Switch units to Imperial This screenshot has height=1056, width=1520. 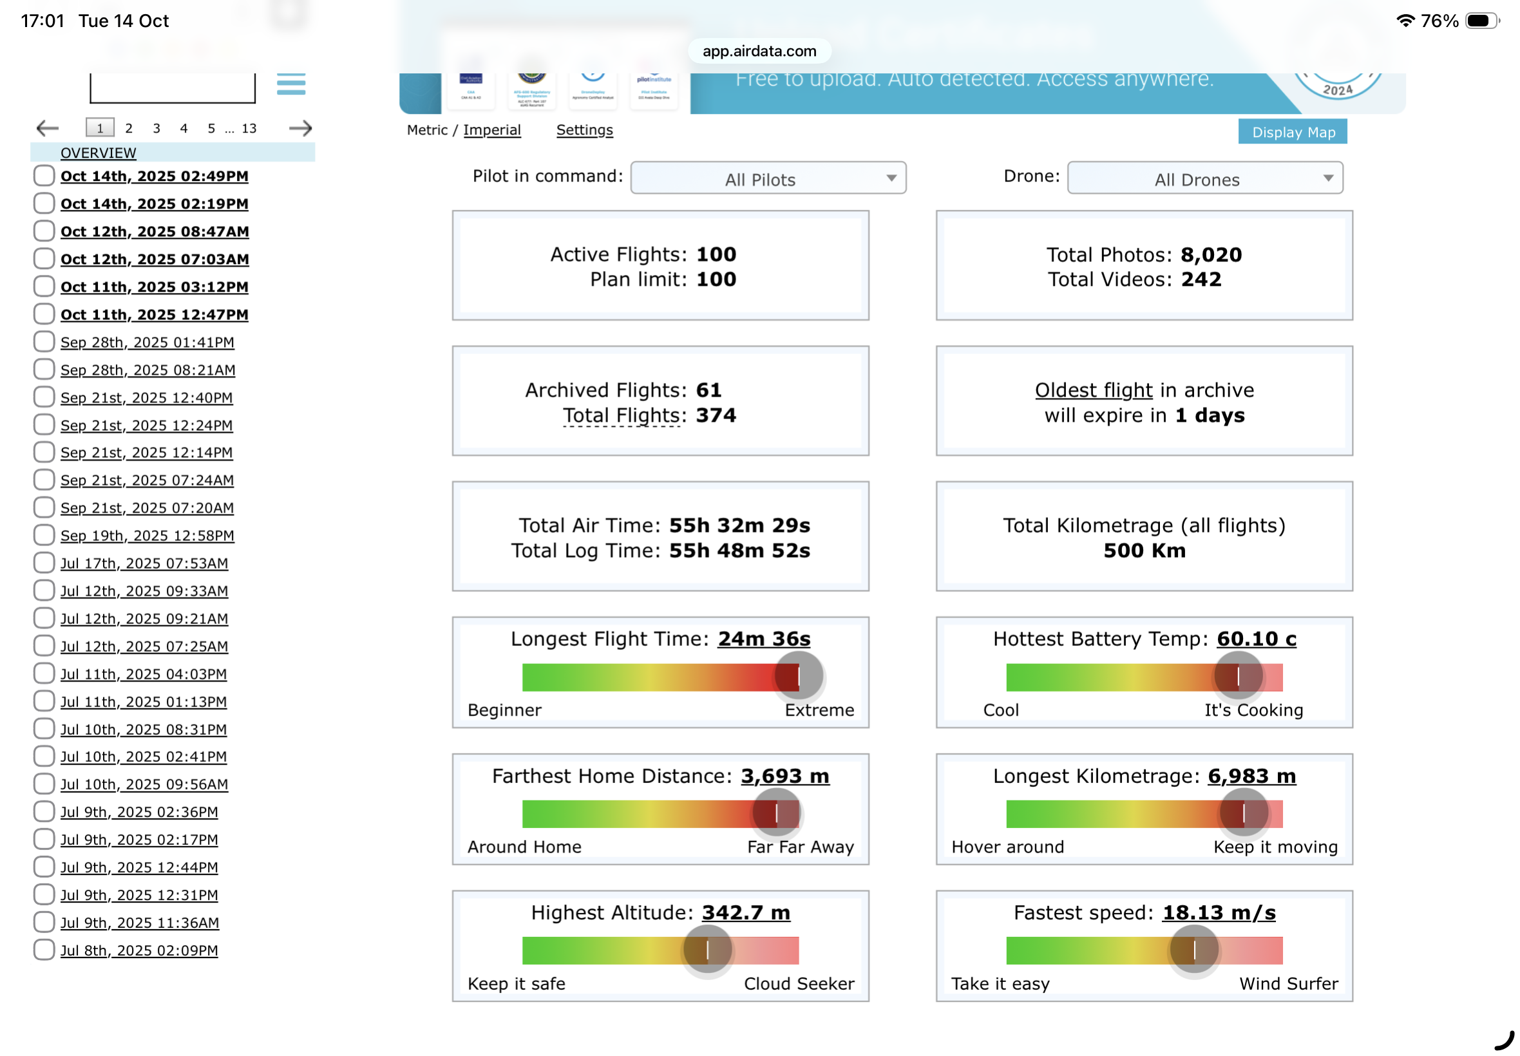[491, 129]
